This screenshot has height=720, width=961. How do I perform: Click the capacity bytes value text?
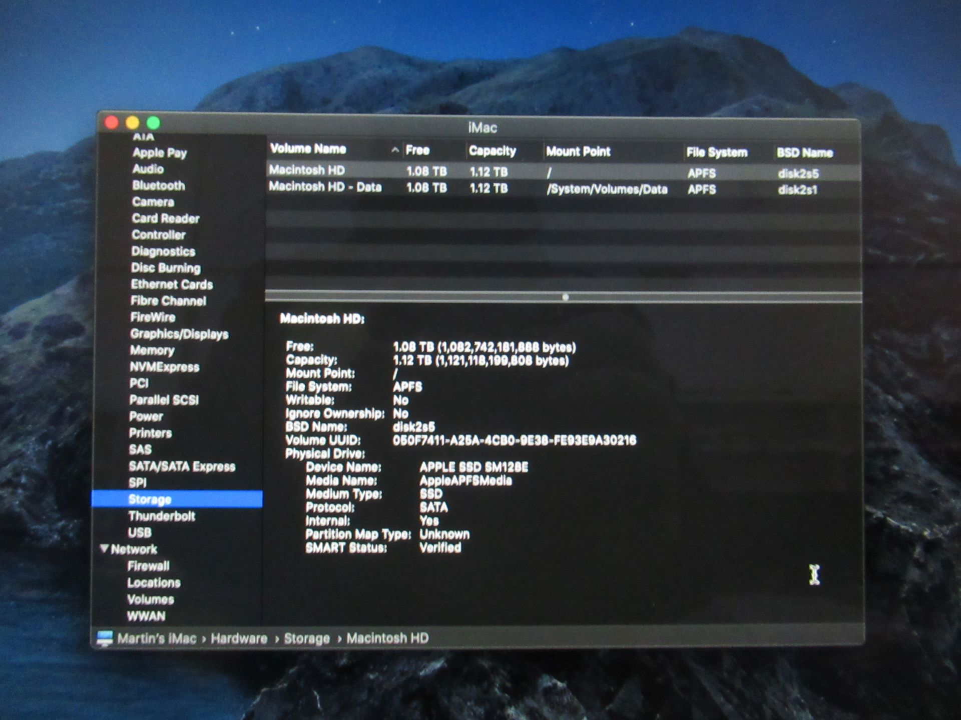pos(480,360)
